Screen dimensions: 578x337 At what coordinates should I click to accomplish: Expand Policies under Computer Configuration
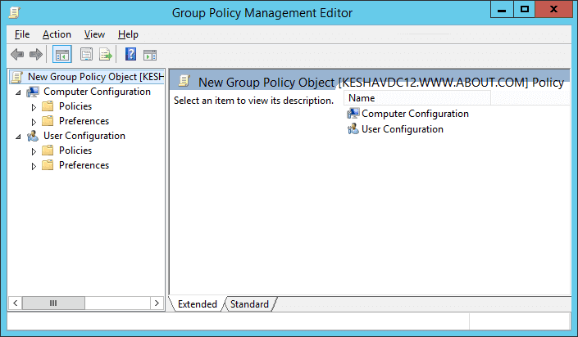coord(34,107)
